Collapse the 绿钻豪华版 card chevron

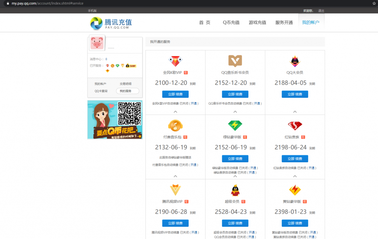tap(235, 176)
